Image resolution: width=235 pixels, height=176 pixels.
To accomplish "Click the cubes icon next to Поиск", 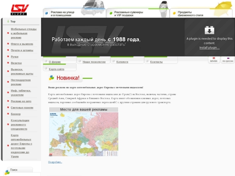I will (x=7, y=172).
